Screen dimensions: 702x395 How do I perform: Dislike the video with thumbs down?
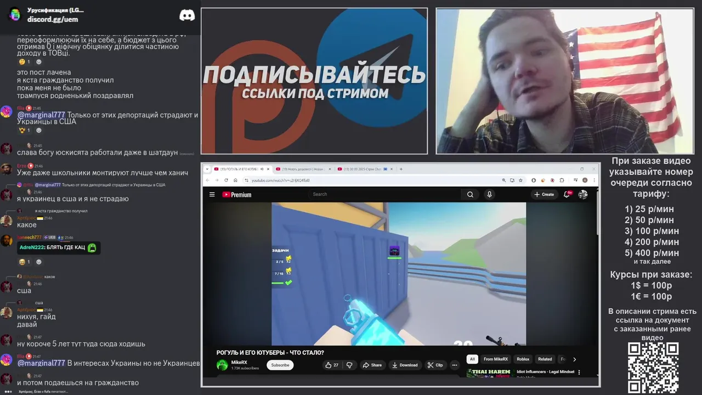click(x=349, y=365)
